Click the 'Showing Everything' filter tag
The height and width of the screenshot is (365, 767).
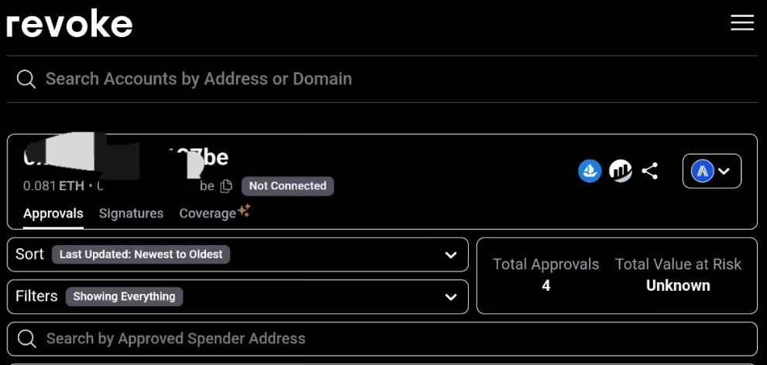coord(124,297)
